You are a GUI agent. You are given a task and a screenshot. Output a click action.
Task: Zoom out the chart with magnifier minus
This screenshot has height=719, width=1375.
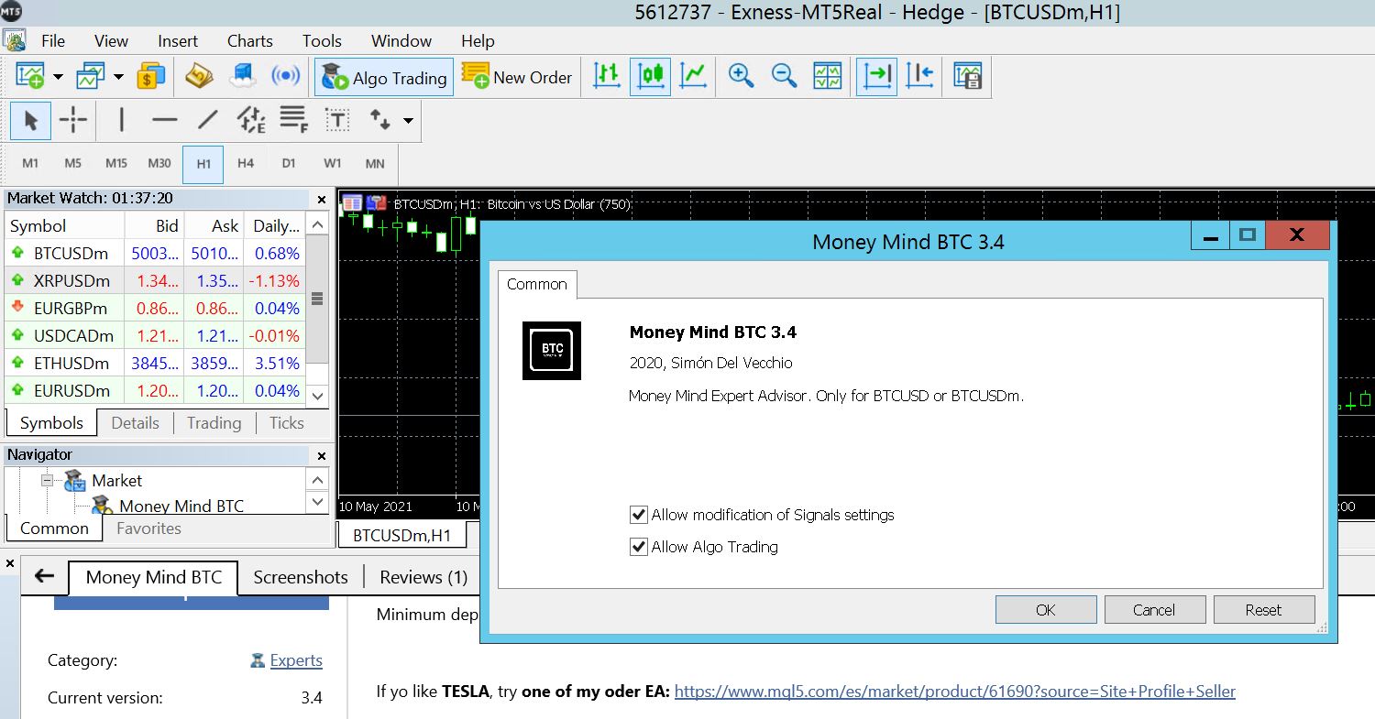point(784,76)
